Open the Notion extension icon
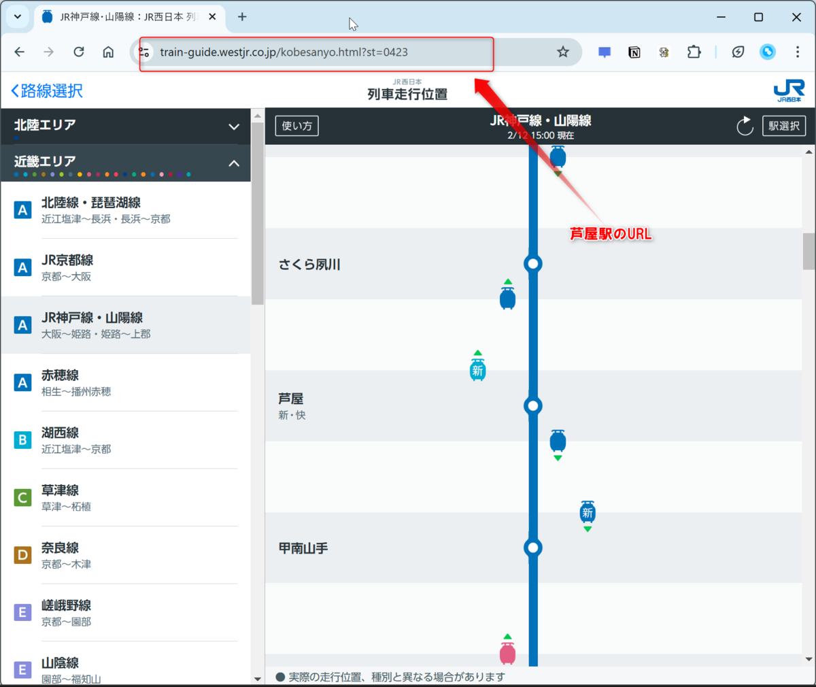 tap(634, 52)
